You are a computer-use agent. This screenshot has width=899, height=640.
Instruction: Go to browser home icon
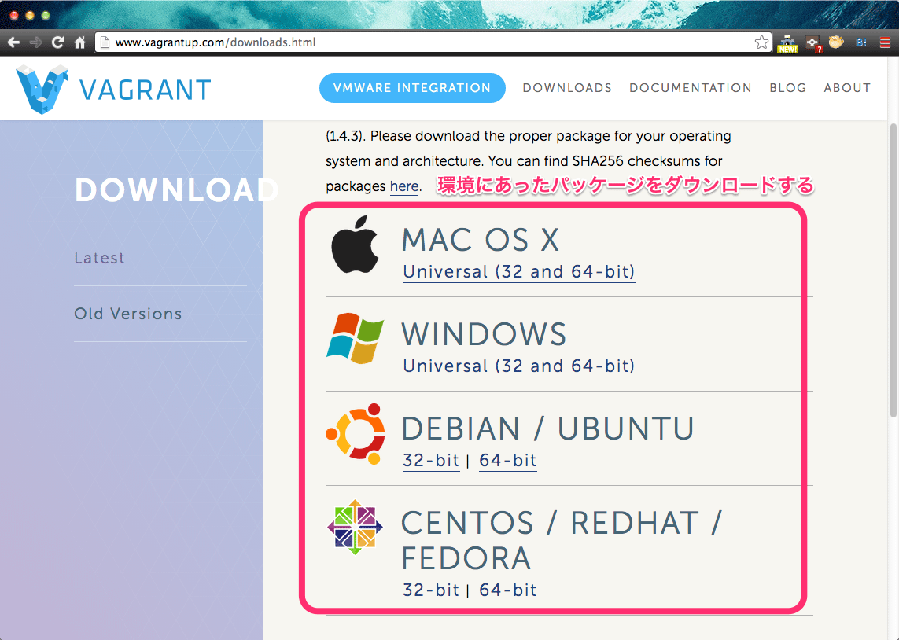pos(79,42)
